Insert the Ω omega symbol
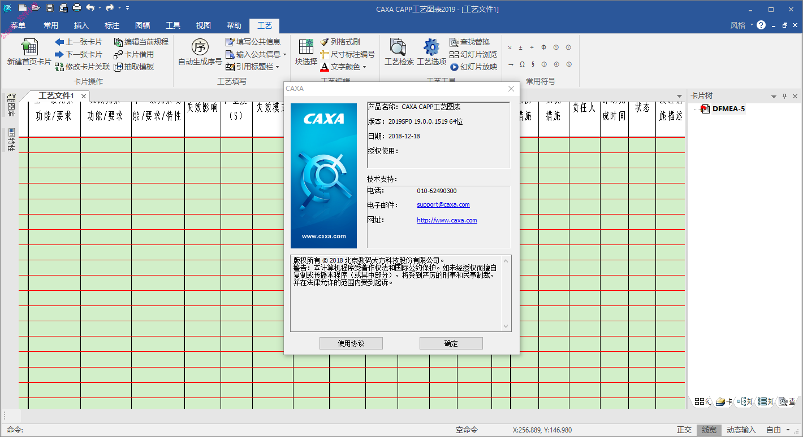This screenshot has width=803, height=437. [521, 64]
